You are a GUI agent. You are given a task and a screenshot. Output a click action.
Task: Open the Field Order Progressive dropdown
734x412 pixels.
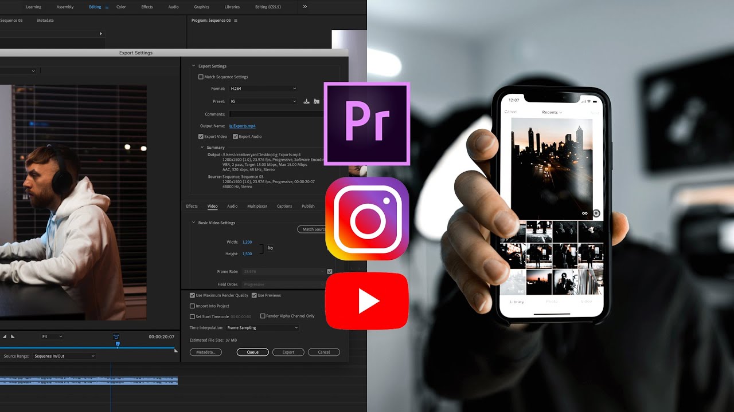(x=283, y=284)
